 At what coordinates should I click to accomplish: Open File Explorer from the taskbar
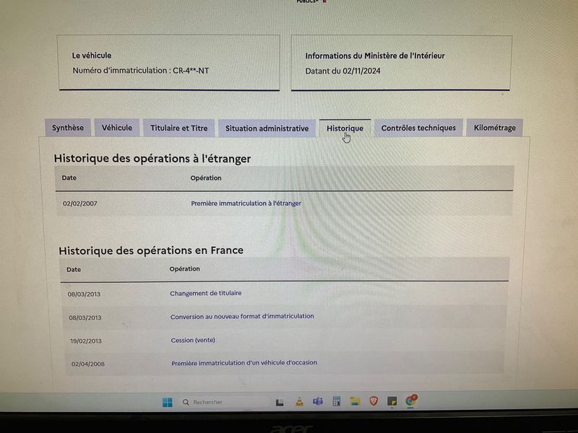(x=355, y=401)
